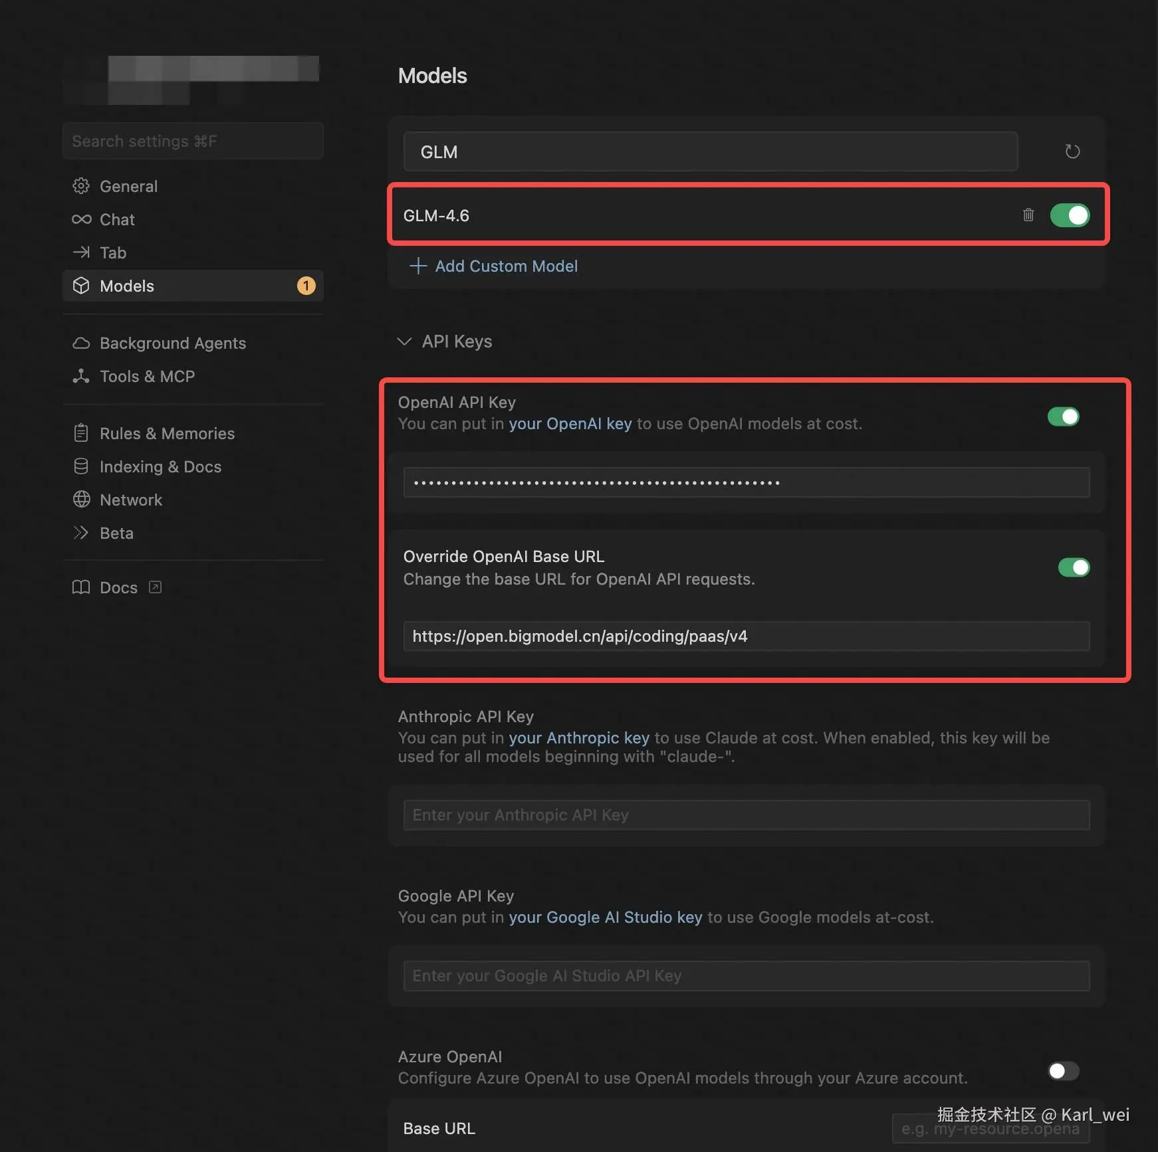This screenshot has width=1158, height=1152.
Task: Enable the Azure OpenAI toggle
Action: point(1063,1070)
